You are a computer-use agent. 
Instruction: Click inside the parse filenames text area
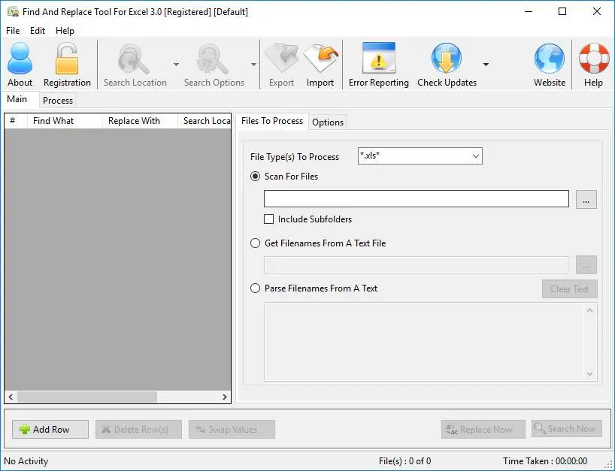tap(423, 342)
